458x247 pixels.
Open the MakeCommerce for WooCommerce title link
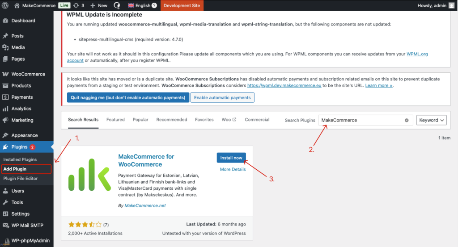(x=146, y=160)
